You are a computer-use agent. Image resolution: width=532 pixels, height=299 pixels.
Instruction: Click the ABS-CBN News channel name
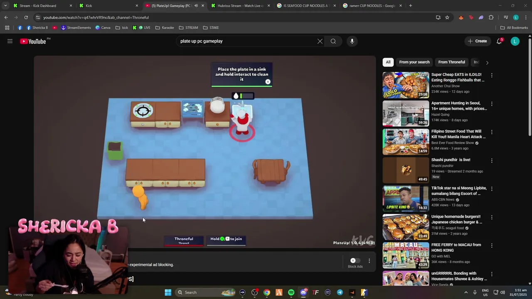443,200
